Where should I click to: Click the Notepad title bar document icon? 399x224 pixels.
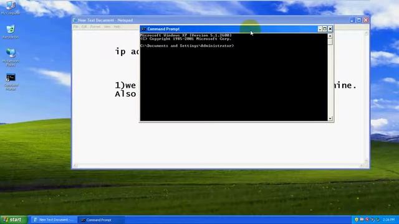click(x=75, y=20)
